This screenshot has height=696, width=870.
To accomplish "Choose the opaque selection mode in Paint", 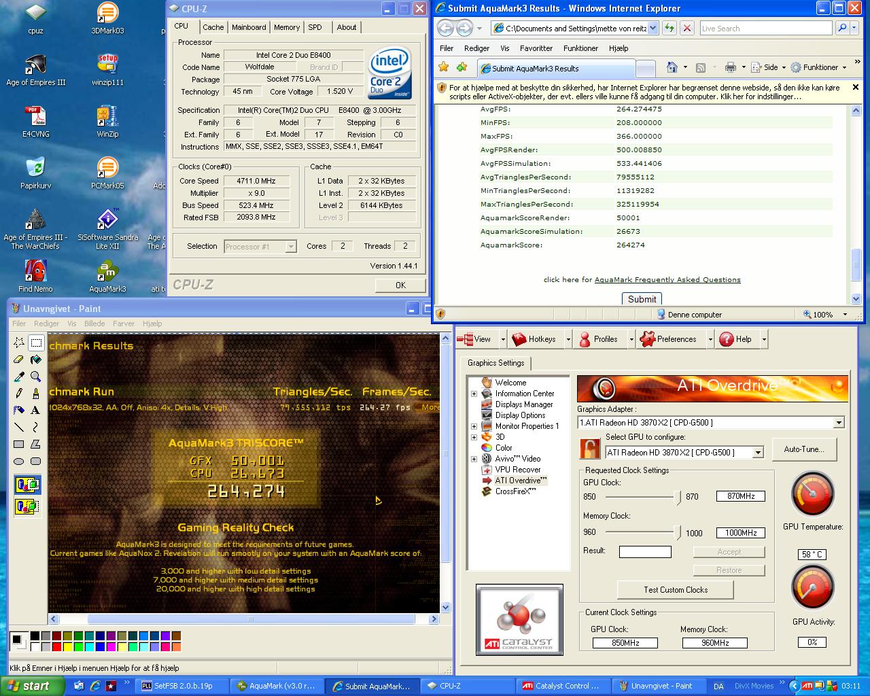I will point(27,485).
